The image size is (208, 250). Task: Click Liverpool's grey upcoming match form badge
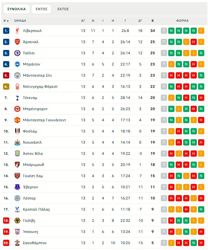point(164,31)
